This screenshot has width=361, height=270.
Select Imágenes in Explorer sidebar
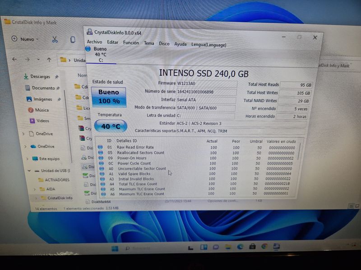tap(39, 99)
